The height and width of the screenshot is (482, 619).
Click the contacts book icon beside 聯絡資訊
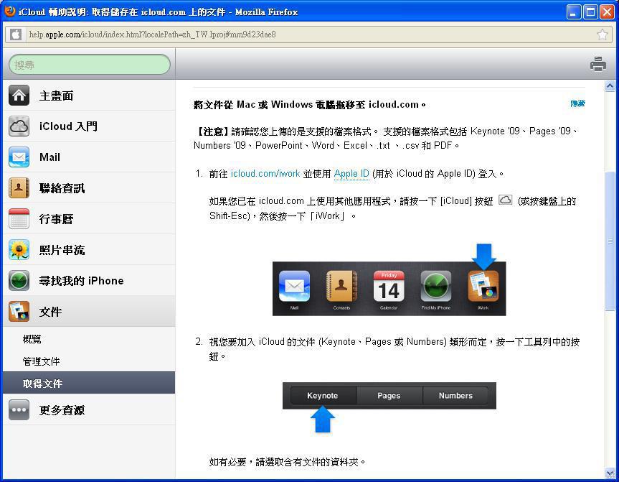(19, 187)
